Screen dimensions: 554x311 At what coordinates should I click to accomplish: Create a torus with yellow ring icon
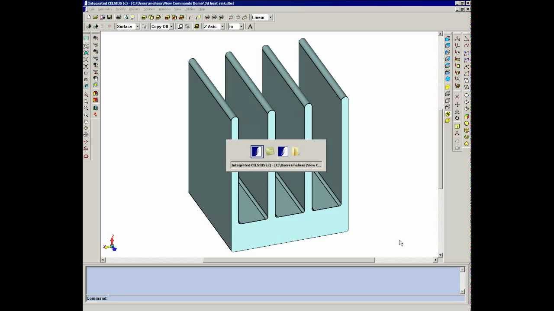[467, 136]
